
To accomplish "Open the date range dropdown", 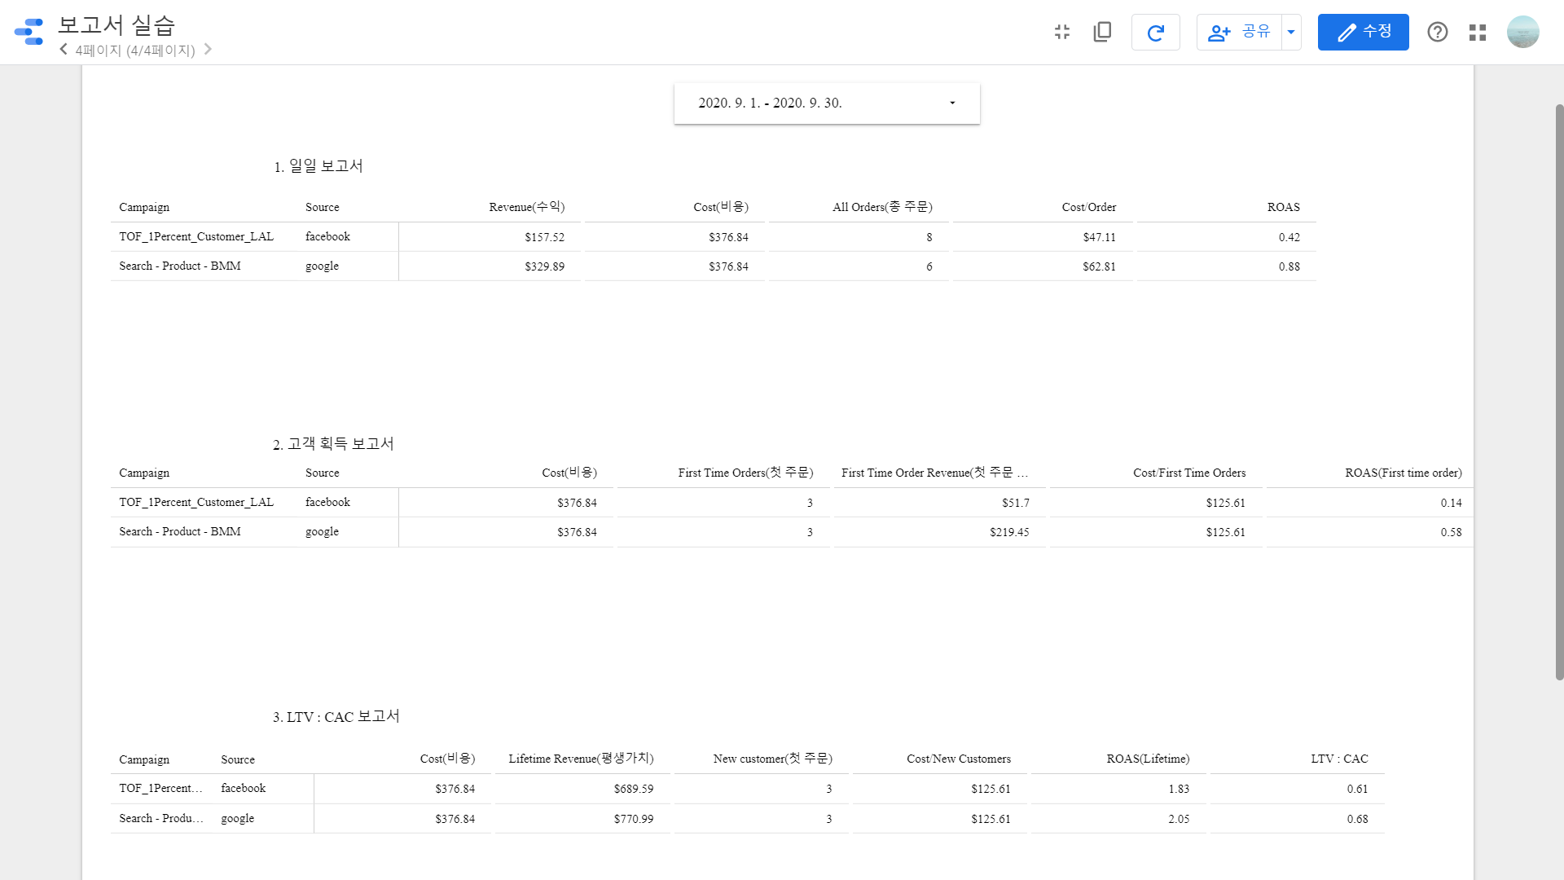I will [826, 103].
